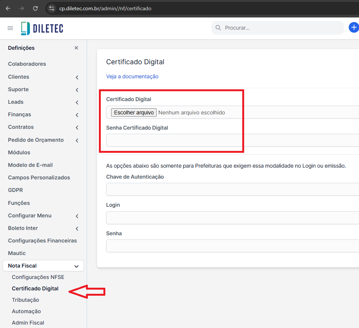Reload the page with the refresh icon
359x328 pixels.
click(x=35, y=8)
